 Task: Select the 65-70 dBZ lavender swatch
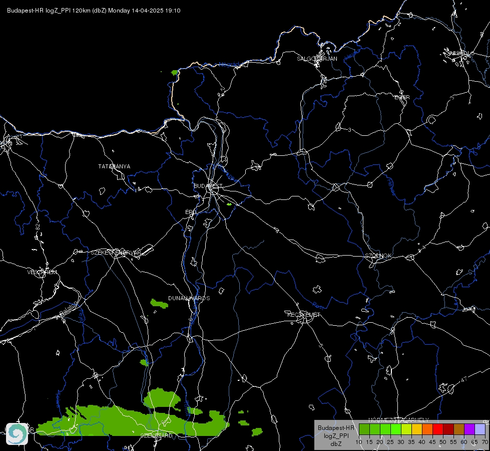[x=480, y=429]
